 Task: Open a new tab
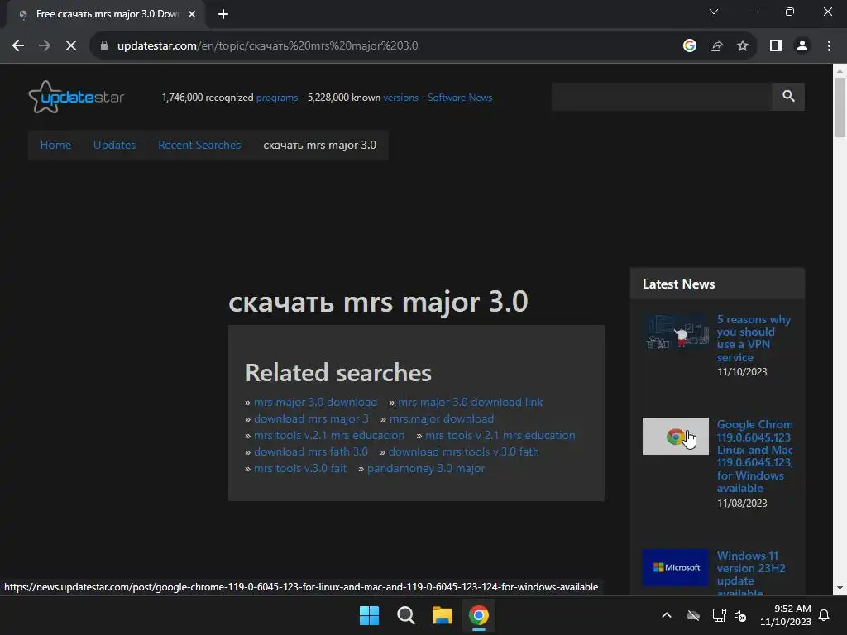(223, 14)
